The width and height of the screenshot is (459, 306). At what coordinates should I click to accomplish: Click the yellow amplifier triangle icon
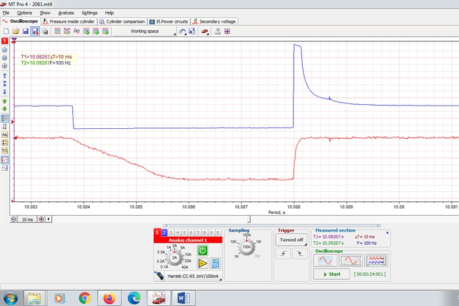click(x=202, y=263)
